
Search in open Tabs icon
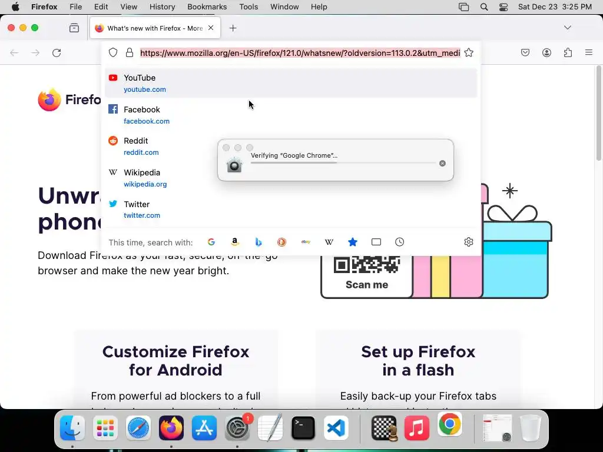pyautogui.click(x=376, y=242)
